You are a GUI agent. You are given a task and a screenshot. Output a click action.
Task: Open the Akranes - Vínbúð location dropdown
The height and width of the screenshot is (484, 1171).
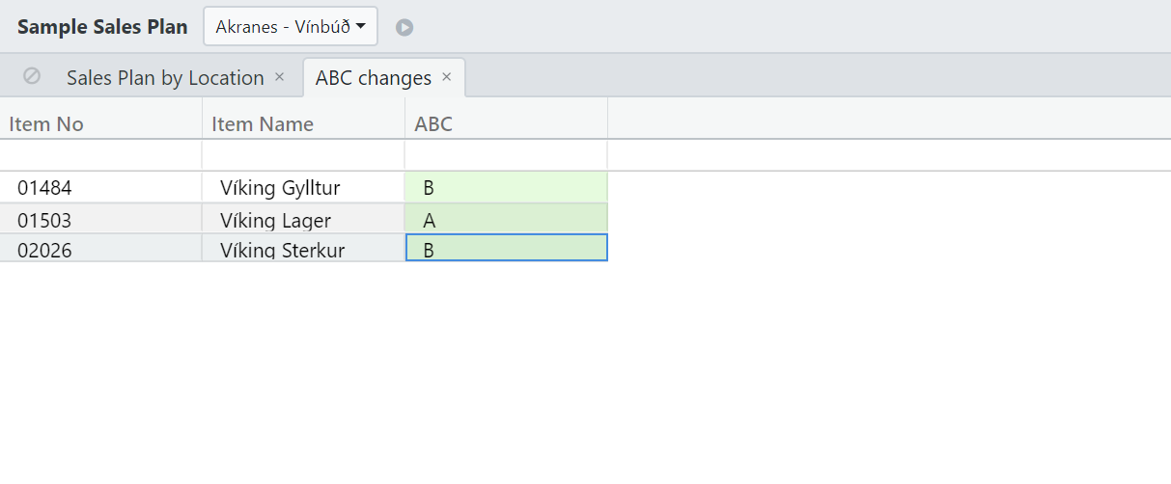[x=291, y=27]
